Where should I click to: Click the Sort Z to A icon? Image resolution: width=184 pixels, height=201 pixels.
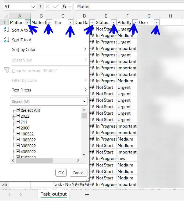(7, 39)
